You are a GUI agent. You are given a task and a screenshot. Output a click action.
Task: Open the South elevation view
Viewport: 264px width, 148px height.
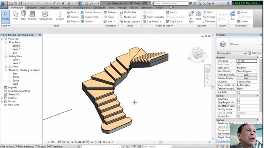pyautogui.click(x=16, y=80)
